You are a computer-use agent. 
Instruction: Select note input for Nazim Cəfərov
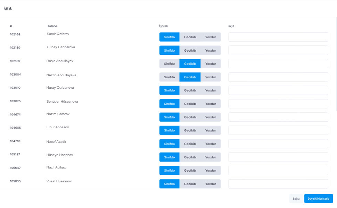[x=278, y=117]
